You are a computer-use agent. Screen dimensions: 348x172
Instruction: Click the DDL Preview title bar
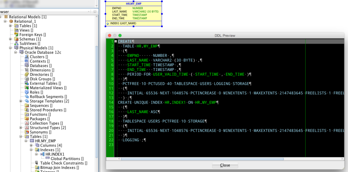click(x=225, y=35)
